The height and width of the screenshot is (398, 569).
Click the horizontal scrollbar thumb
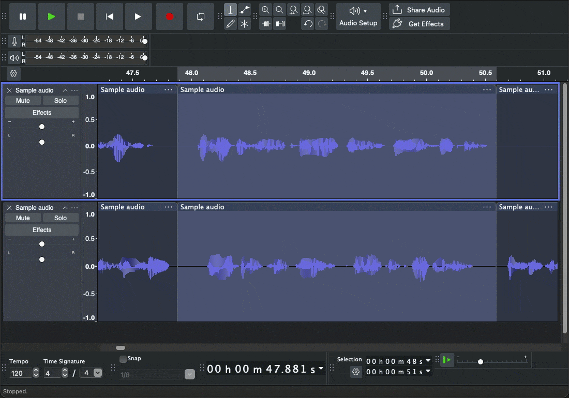pyautogui.click(x=121, y=348)
